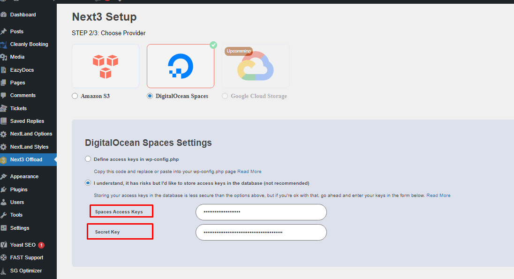Select the DigitalOcean Spaces logo card
Image resolution: width=514 pixels, height=279 pixels.
(x=181, y=66)
